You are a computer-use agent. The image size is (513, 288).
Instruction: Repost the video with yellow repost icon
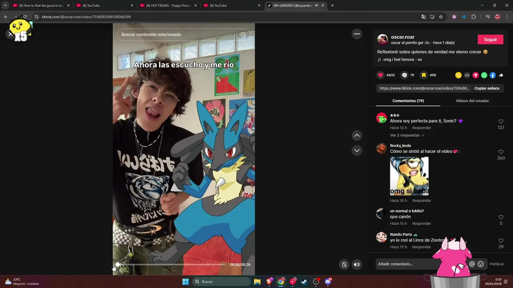(458, 75)
